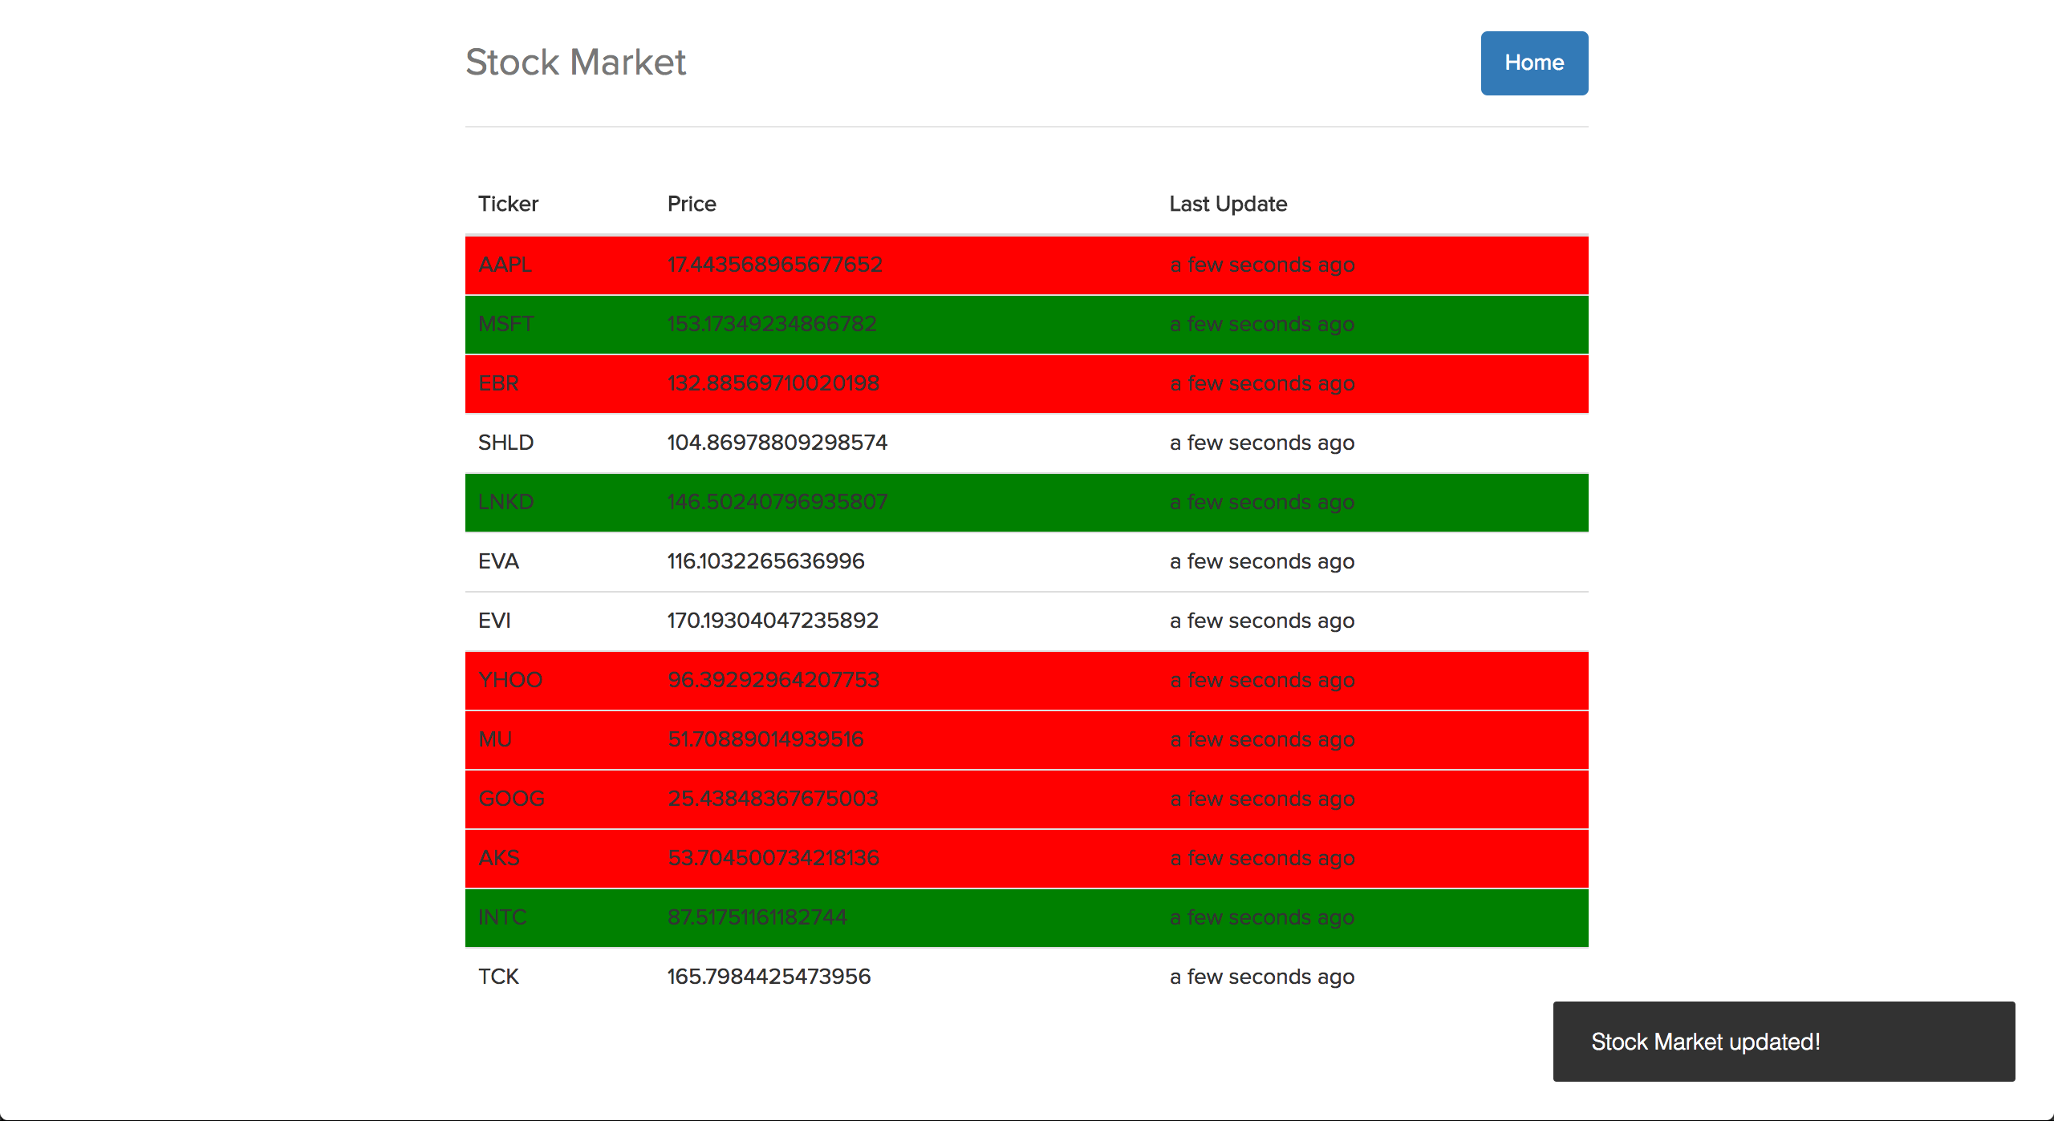The width and height of the screenshot is (2054, 1121).
Task: Select the YHOO ticker cell
Action: click(510, 680)
